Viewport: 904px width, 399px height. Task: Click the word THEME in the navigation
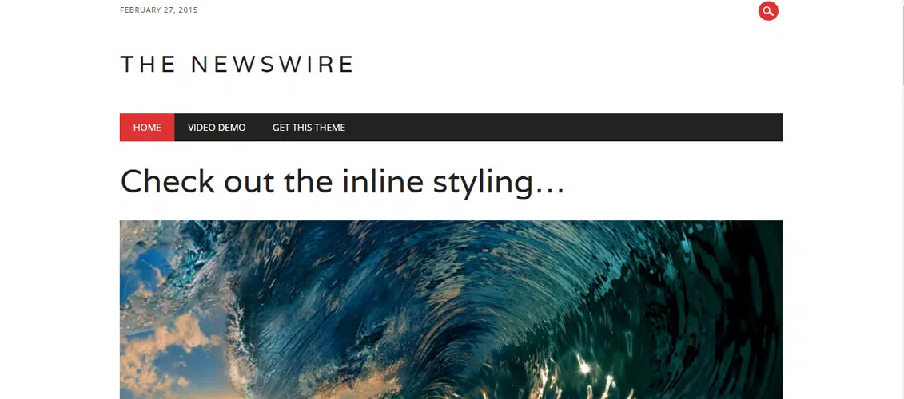pyautogui.click(x=330, y=127)
